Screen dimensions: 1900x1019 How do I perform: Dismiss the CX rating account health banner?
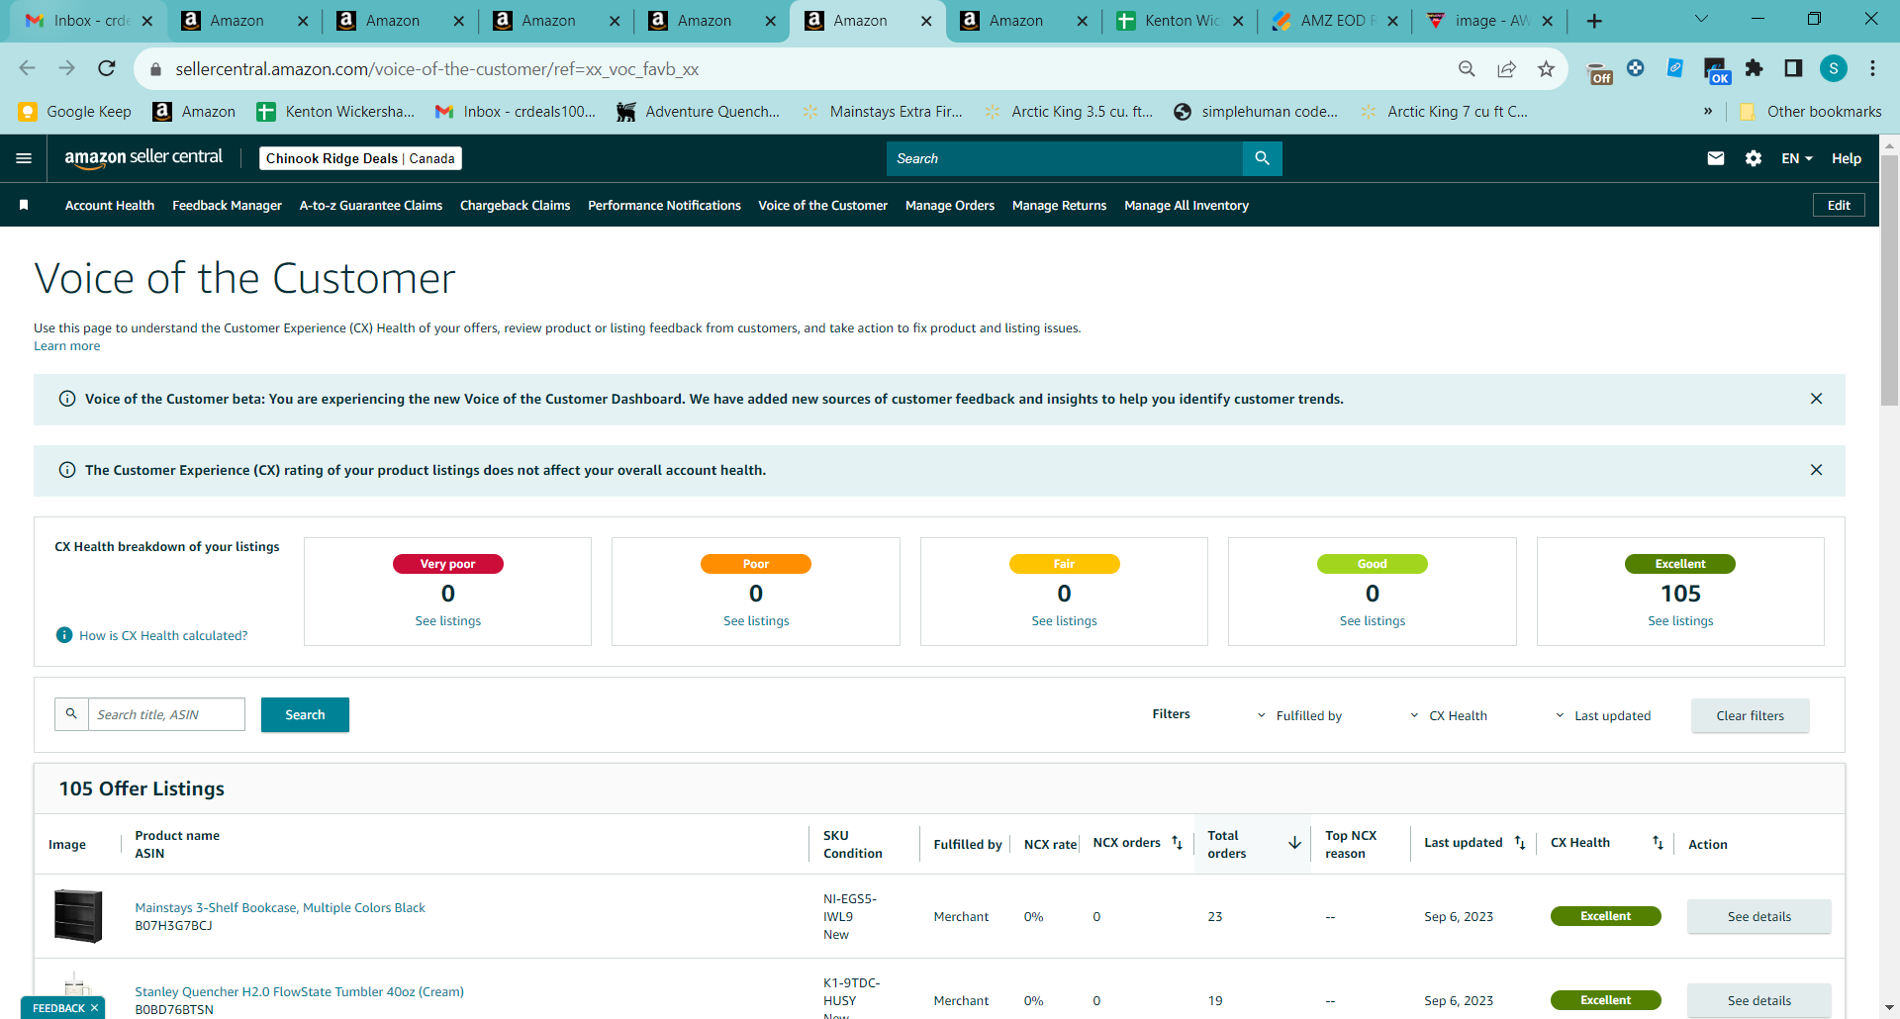(1816, 470)
